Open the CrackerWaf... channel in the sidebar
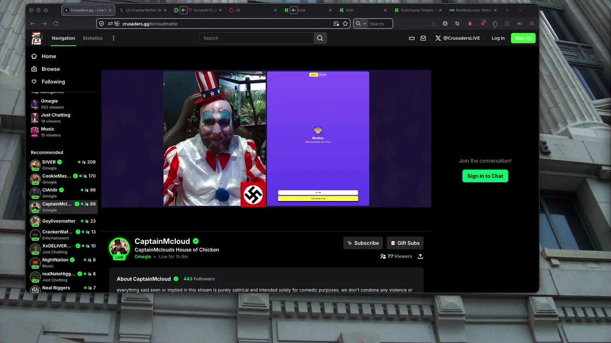Viewport: 611px width, 343px height. pyautogui.click(x=63, y=234)
